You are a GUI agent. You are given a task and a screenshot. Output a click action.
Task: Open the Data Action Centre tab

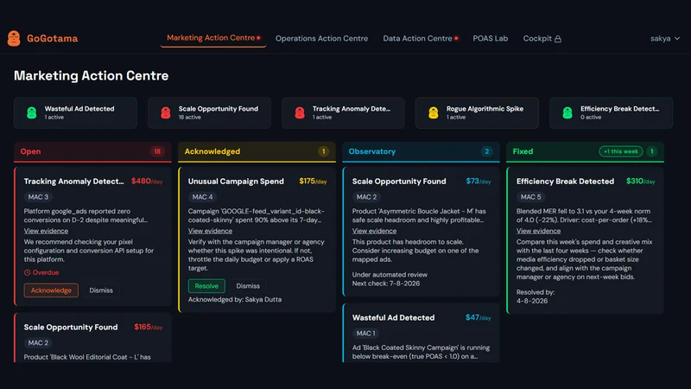coord(421,38)
